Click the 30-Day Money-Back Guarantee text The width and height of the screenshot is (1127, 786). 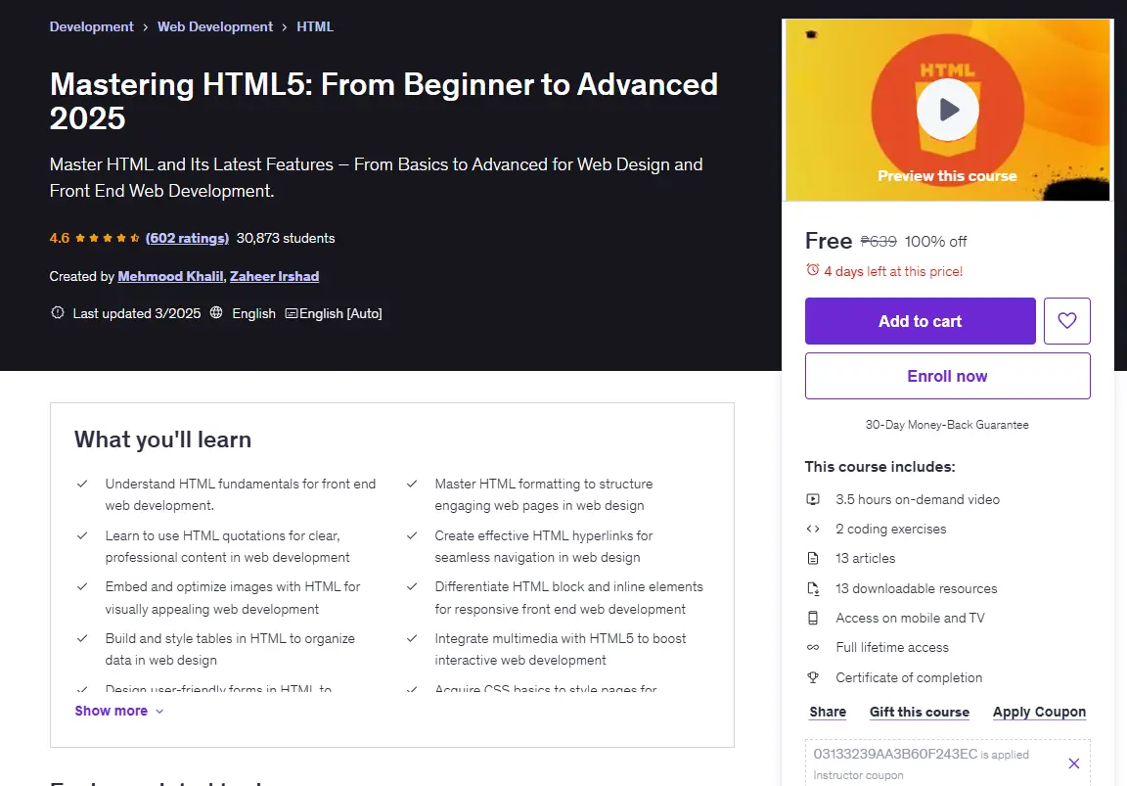[947, 425]
